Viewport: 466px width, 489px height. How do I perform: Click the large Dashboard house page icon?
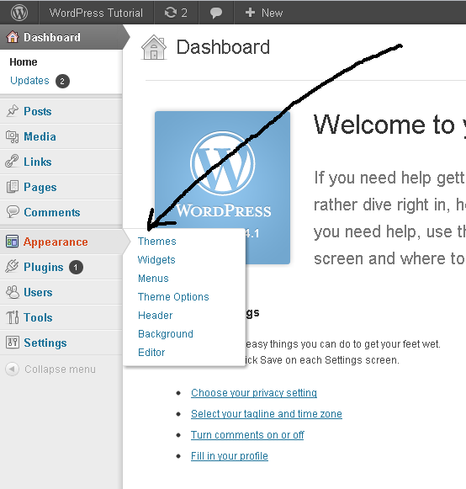coord(154,47)
